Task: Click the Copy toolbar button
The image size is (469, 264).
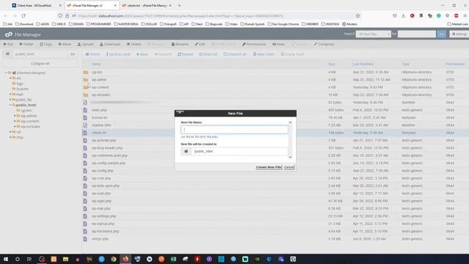Action: (45, 44)
